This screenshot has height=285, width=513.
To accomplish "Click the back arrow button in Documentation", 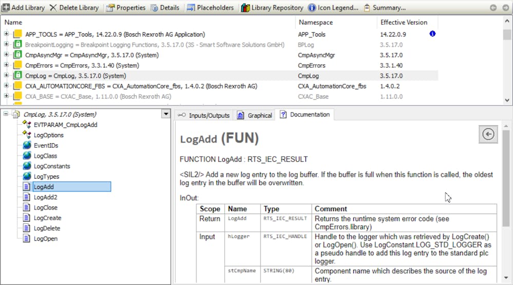I will (488, 134).
